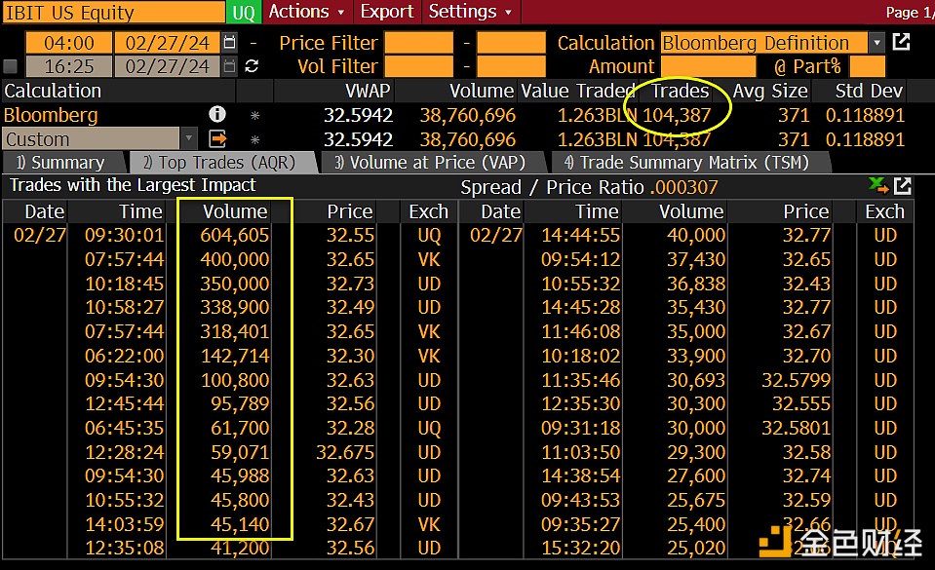Click the first Price Filter input box

pyautogui.click(x=418, y=43)
